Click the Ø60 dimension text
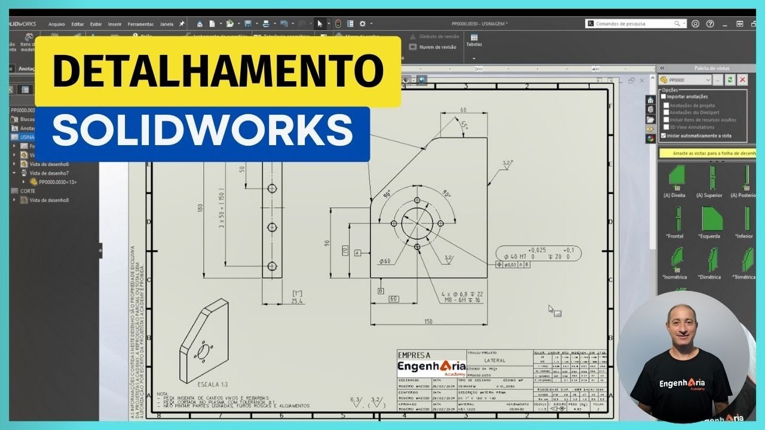Viewport: 765px width, 430px height. point(384,261)
